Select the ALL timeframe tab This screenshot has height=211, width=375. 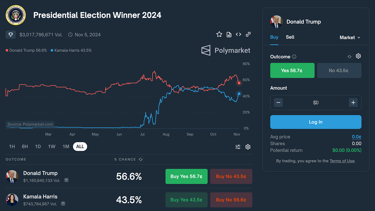[x=80, y=146]
